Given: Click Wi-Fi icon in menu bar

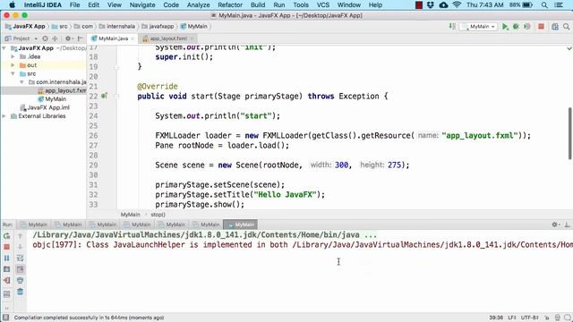Looking at the screenshot, I should 457,4.
